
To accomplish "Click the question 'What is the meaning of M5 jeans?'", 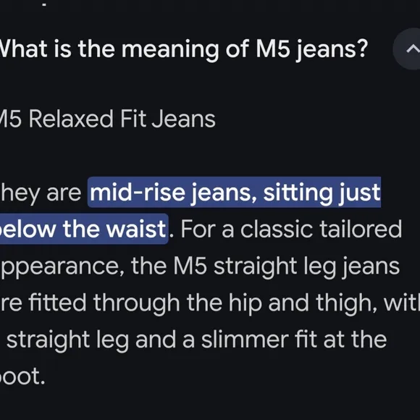I will point(184,49).
